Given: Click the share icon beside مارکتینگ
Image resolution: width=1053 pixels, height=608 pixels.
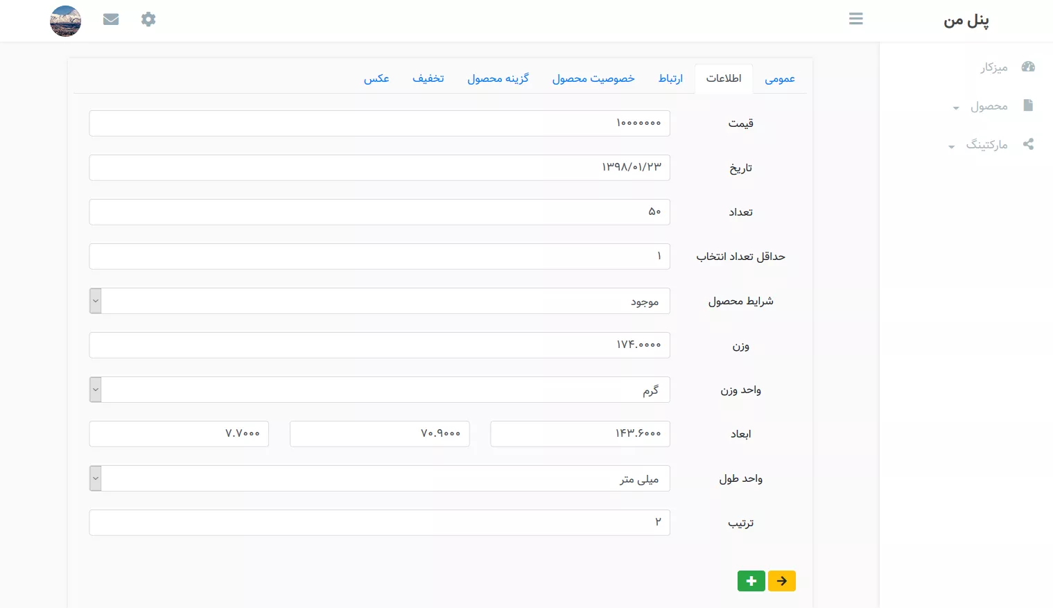Looking at the screenshot, I should pyautogui.click(x=1028, y=144).
